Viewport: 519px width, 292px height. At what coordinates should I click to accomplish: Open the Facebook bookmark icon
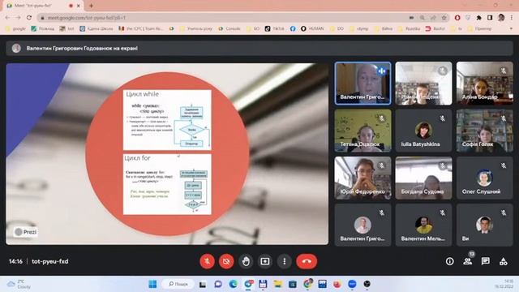pos(293,29)
